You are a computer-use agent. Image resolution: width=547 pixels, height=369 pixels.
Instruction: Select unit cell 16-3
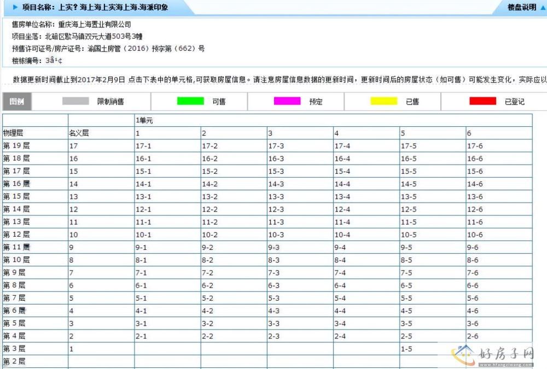276,159
